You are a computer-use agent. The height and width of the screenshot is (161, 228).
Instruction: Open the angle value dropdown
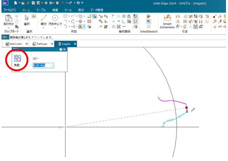[x=52, y=65]
